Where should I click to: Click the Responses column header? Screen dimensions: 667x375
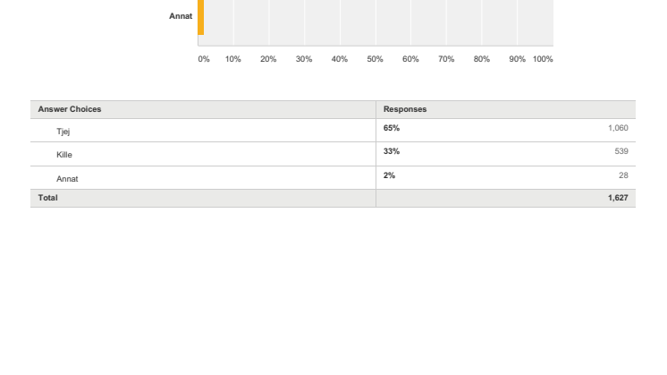pyautogui.click(x=405, y=109)
